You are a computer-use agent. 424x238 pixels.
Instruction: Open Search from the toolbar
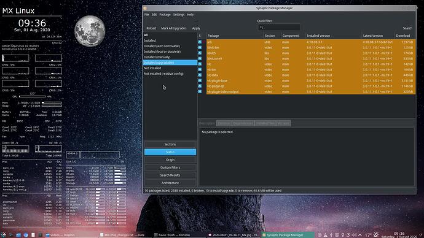[x=407, y=28]
